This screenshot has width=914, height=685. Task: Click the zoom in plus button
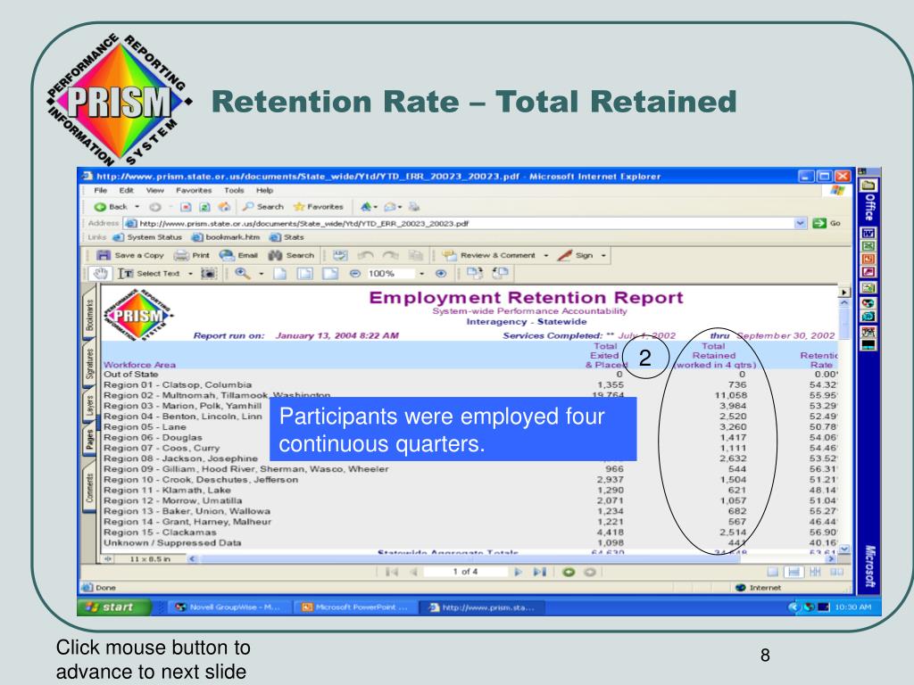point(441,274)
